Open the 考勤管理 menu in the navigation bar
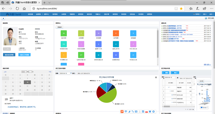Screen dimensions: 215x114 (x=72, y=14)
